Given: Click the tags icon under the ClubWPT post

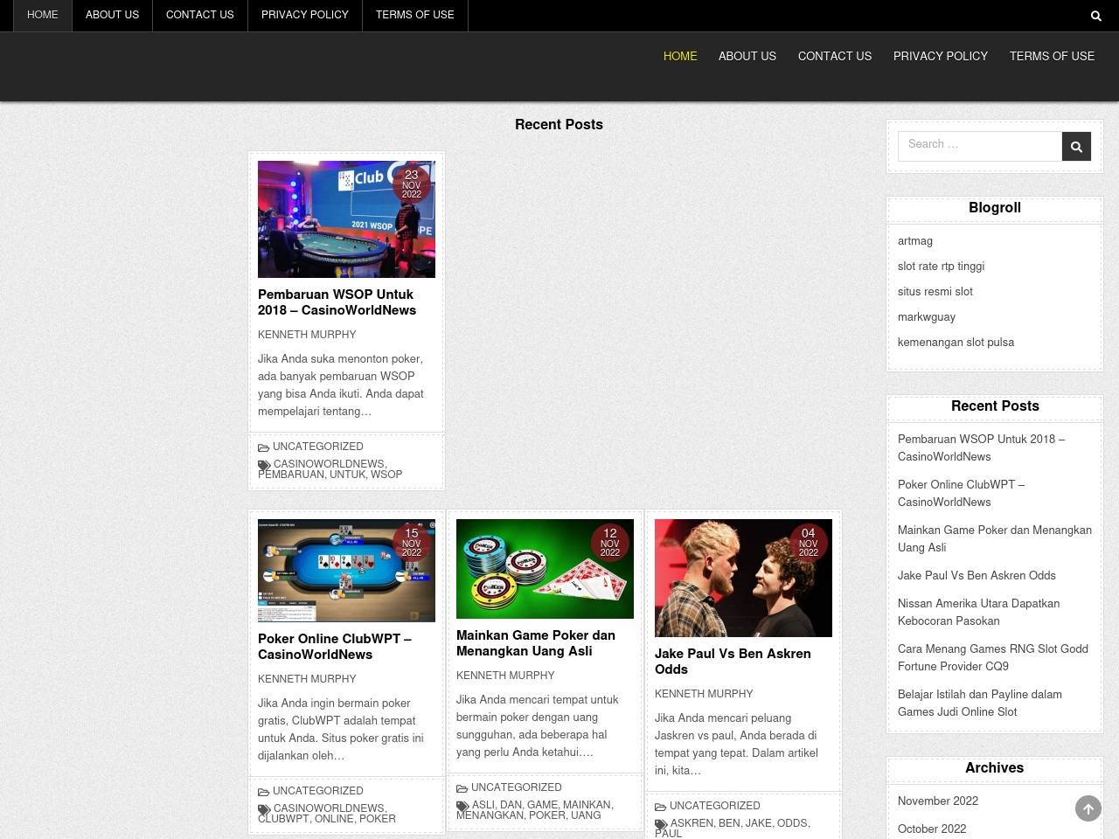Looking at the screenshot, I should pyautogui.click(x=264, y=809).
